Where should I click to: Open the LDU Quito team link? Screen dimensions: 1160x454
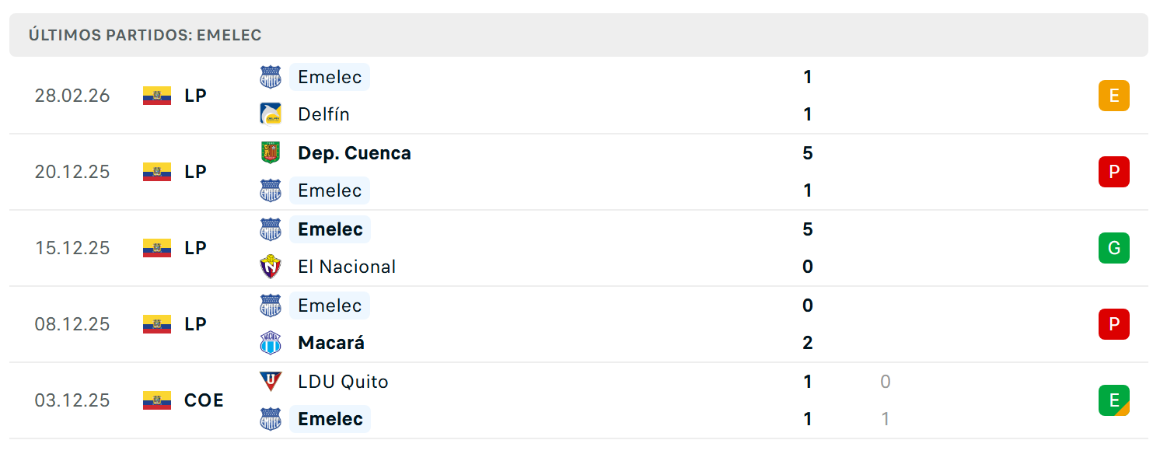point(343,382)
